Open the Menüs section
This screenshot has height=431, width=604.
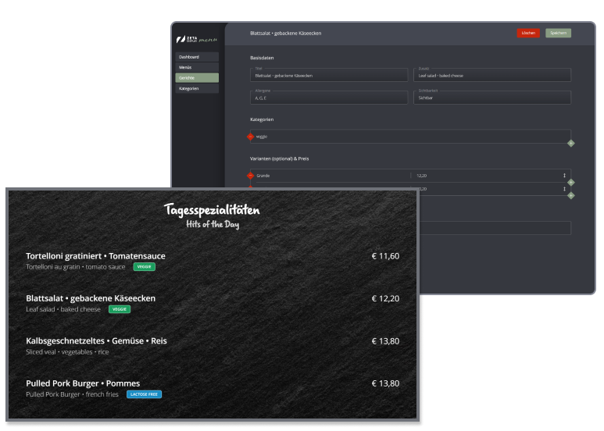pos(197,67)
